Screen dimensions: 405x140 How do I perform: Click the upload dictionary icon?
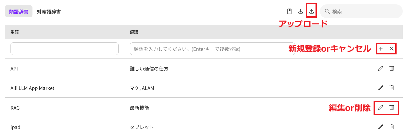pyautogui.click(x=311, y=11)
